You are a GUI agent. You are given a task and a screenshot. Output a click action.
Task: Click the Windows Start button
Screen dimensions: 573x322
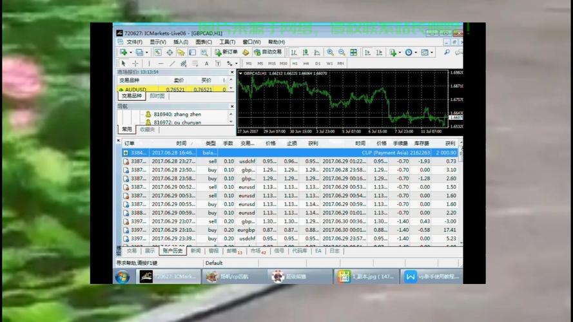[x=122, y=276]
